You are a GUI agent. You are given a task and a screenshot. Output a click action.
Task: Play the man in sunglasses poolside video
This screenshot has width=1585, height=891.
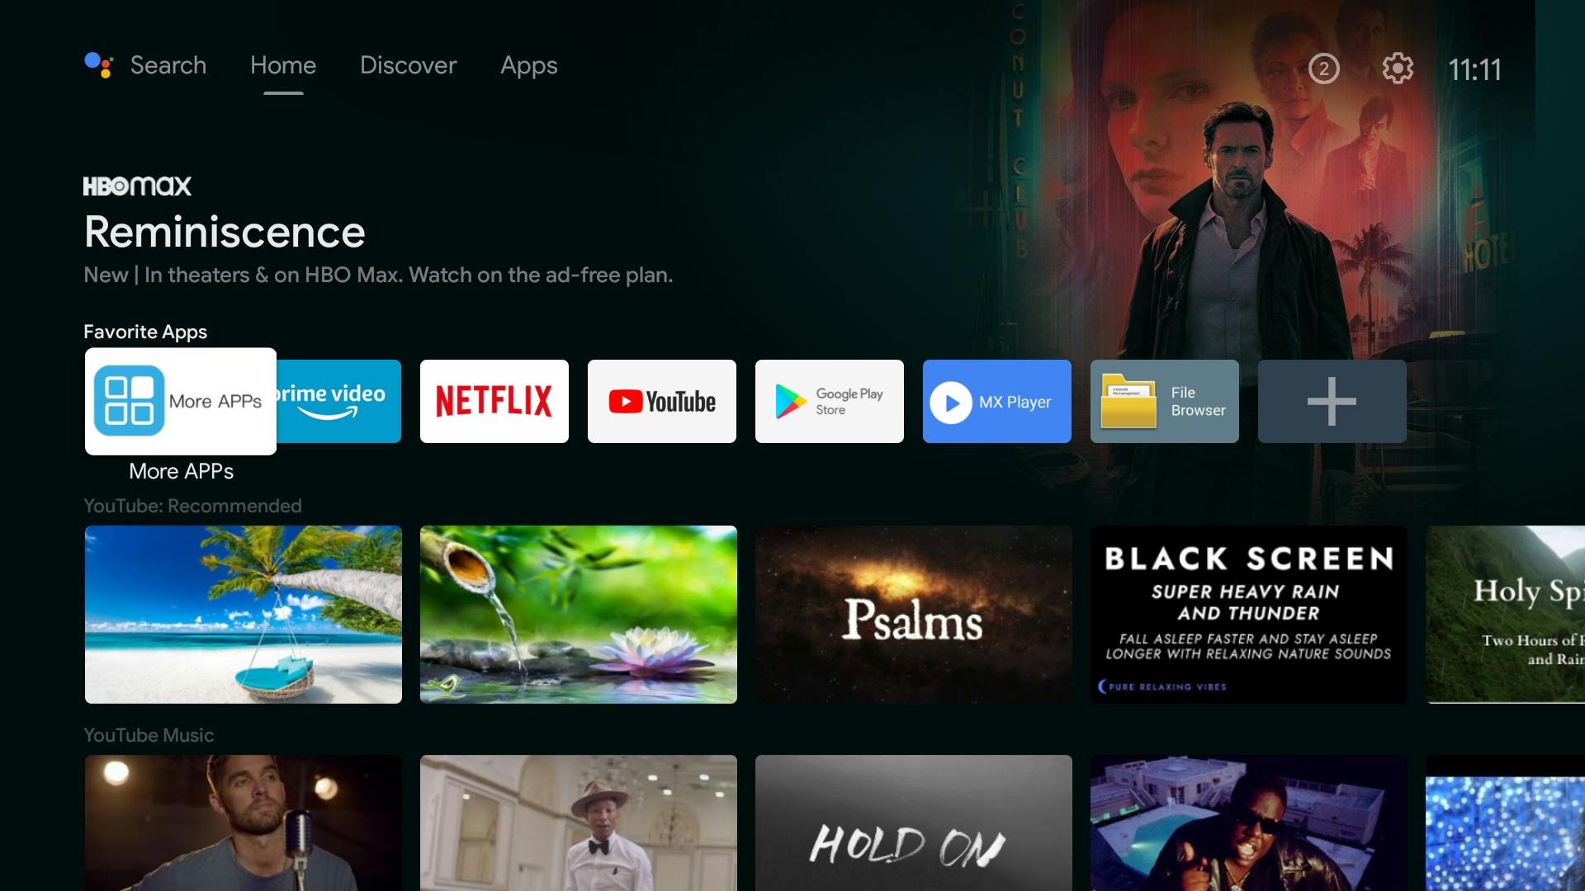(1249, 823)
